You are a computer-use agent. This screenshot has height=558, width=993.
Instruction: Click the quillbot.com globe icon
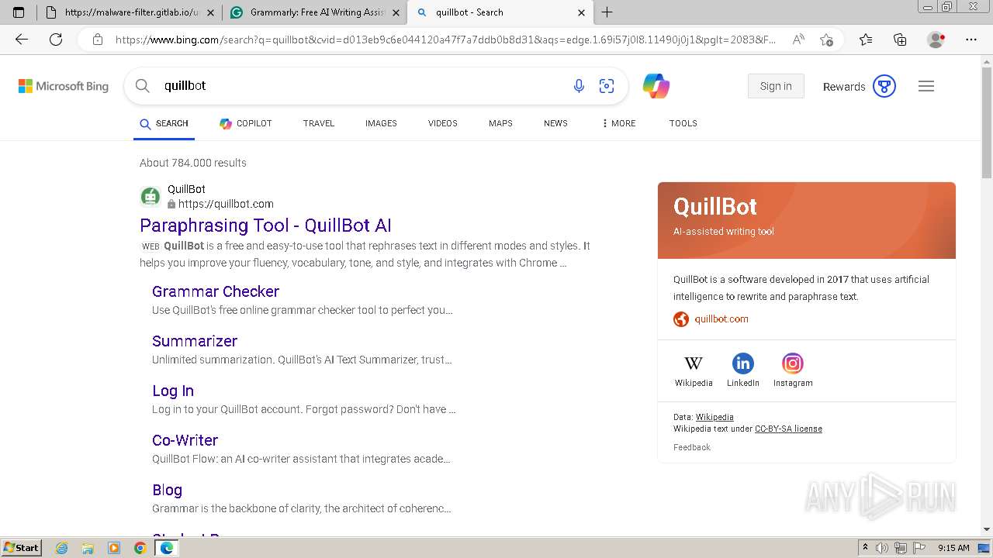pyautogui.click(x=681, y=319)
